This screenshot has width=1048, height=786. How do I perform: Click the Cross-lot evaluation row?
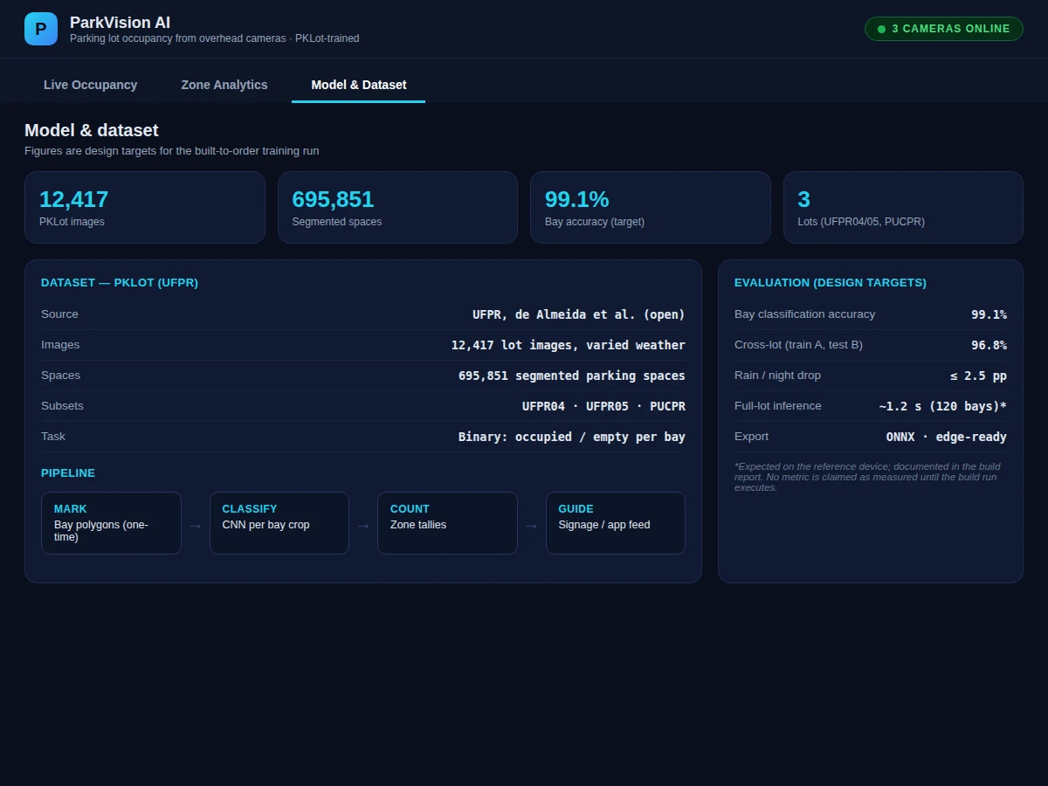pyautogui.click(x=871, y=345)
